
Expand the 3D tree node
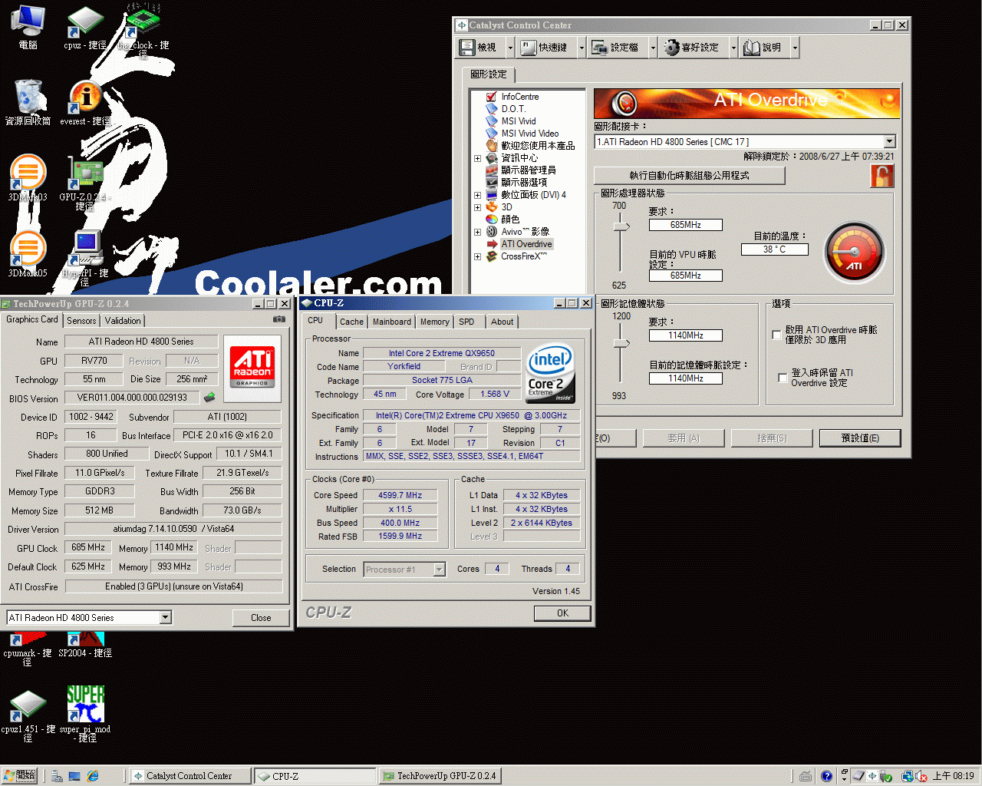pyautogui.click(x=477, y=207)
